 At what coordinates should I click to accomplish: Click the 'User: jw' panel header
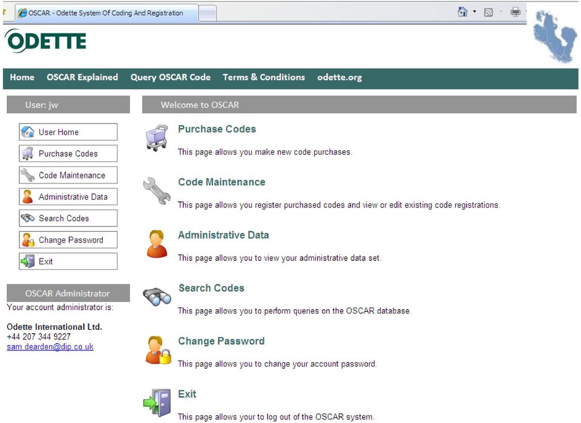pyautogui.click(x=68, y=105)
